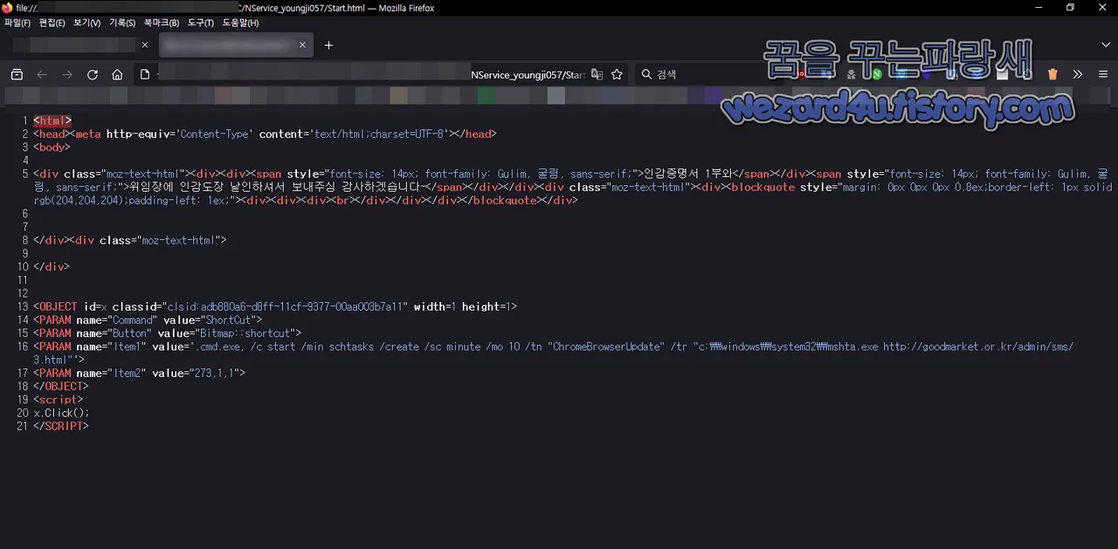
Task: Open the Firefox View icon
Action: coord(17,74)
